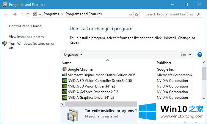The image size is (207, 124).
Task: Maximize the Programs and Features window
Action: click(x=186, y=5)
